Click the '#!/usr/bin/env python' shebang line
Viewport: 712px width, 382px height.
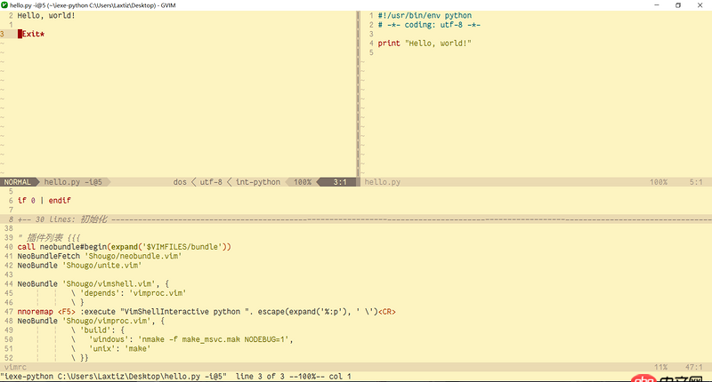pos(425,15)
